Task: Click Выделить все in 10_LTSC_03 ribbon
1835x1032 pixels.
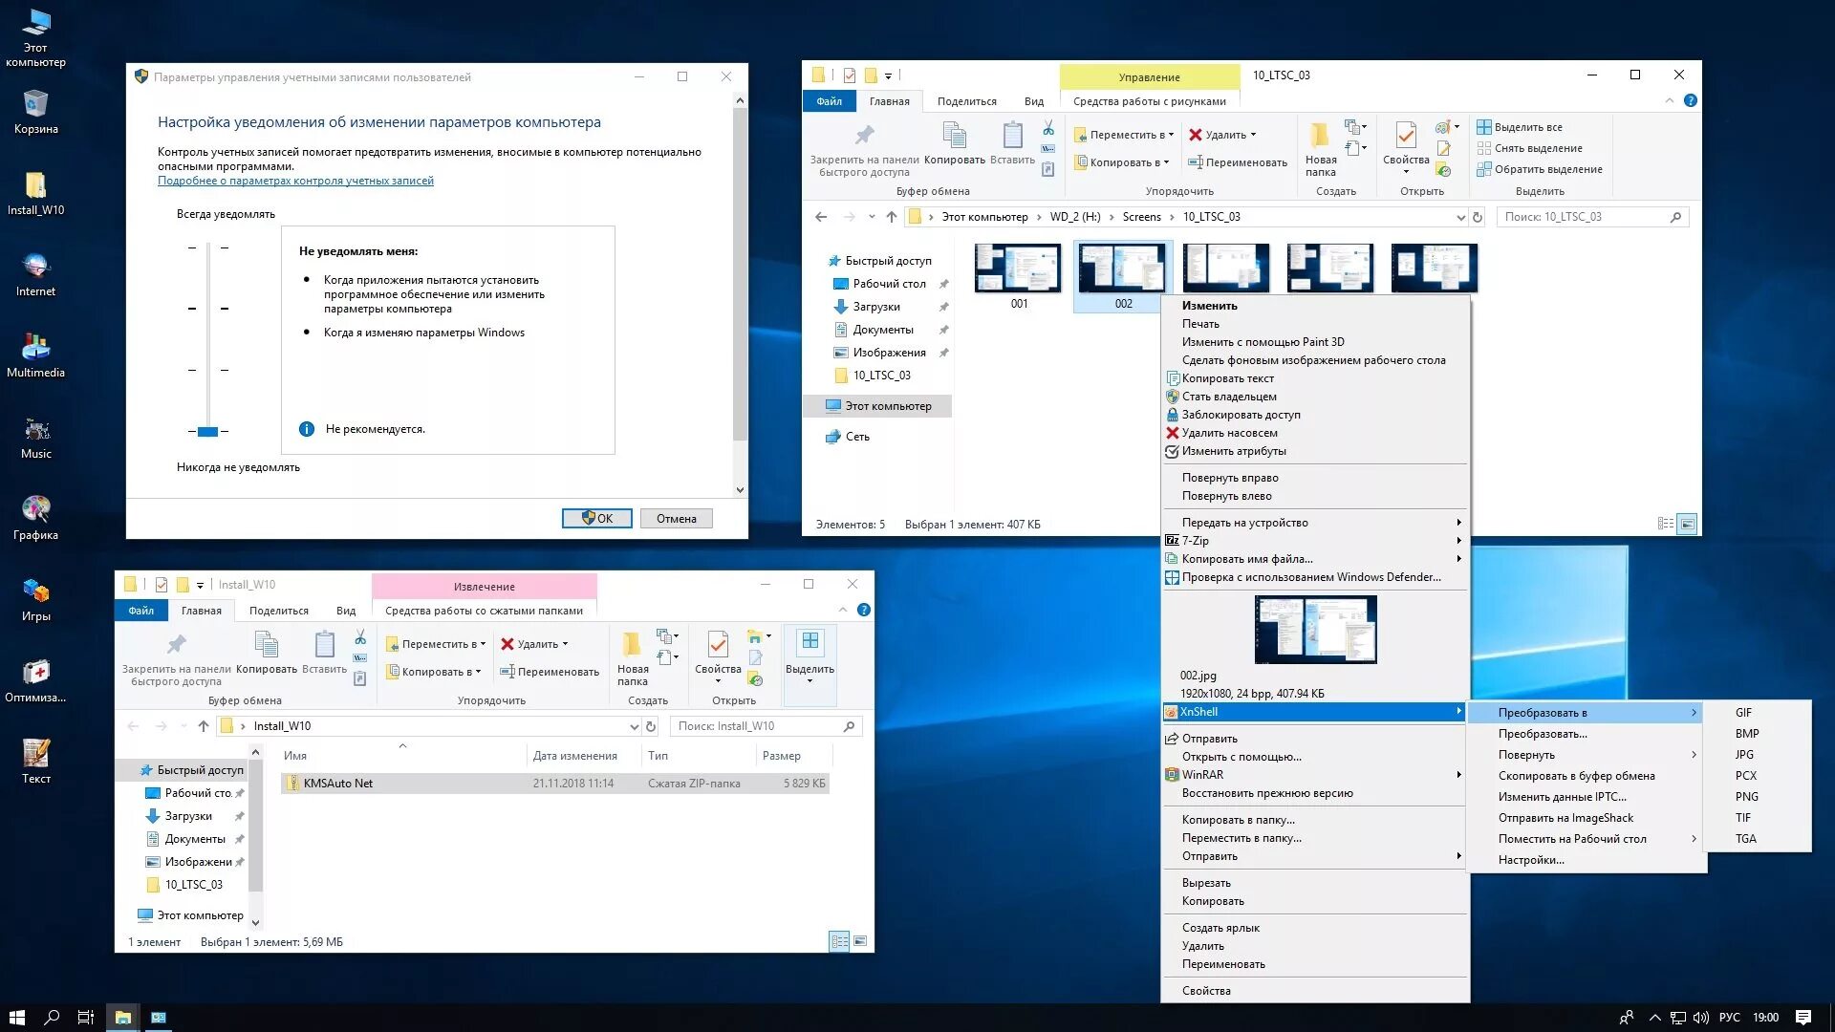Action: (1527, 127)
